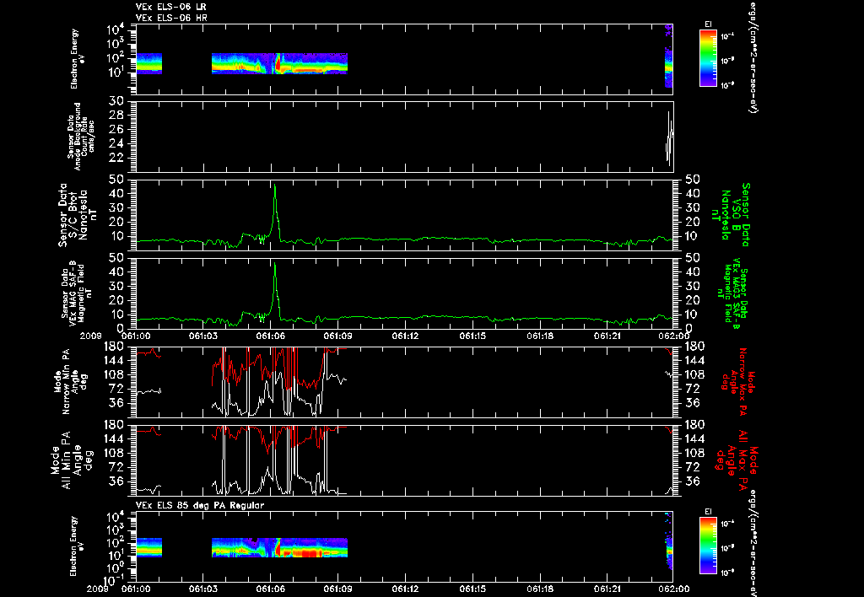Select the red 'Mode All Max PA Angle' label
The image size is (864, 597).
pyautogui.click(x=736, y=460)
